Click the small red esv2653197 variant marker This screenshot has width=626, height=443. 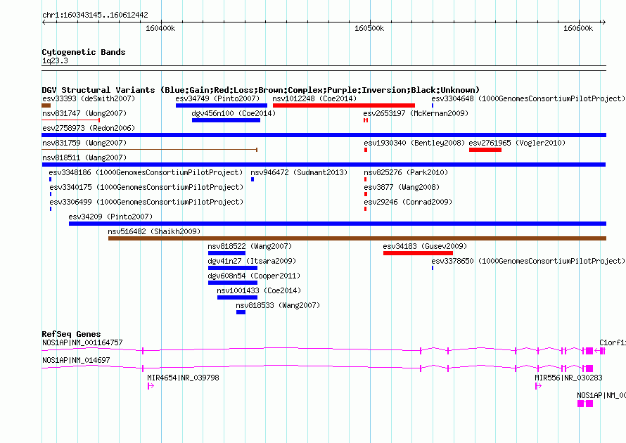[366, 120]
